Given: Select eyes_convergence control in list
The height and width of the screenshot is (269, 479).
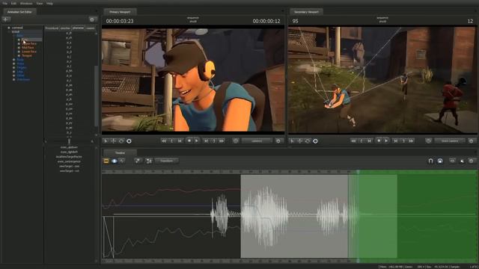Looking at the screenshot, I should (69, 161).
